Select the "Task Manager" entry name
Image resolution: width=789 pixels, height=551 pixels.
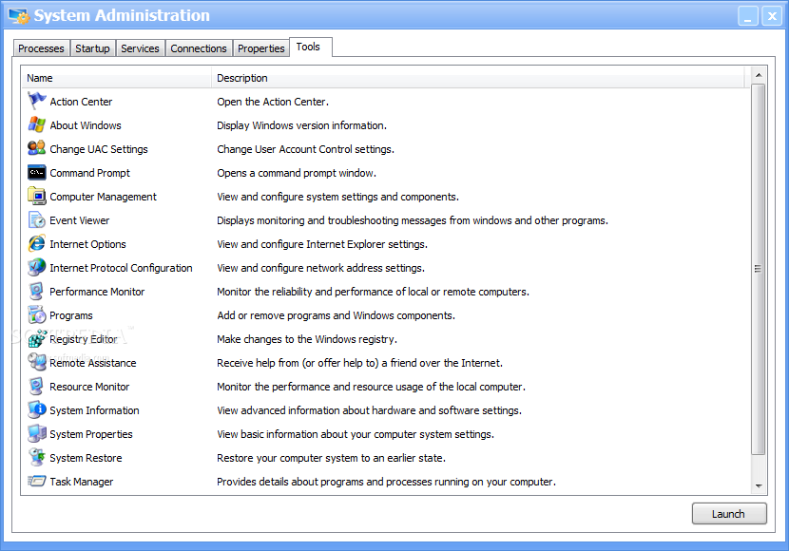point(81,482)
